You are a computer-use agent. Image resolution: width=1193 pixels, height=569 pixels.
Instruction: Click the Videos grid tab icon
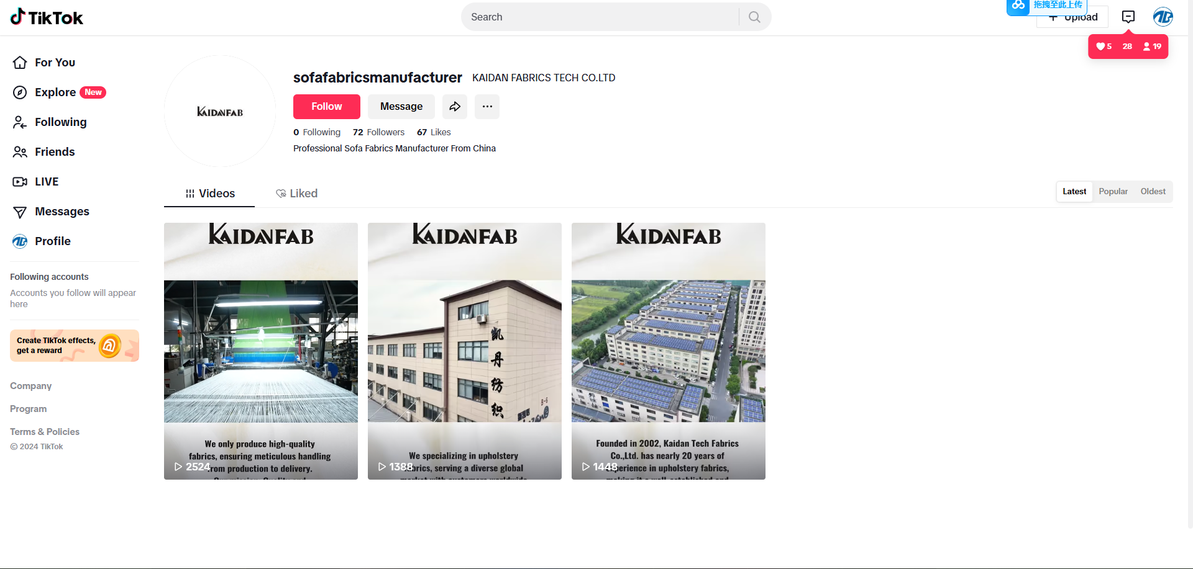tap(190, 194)
